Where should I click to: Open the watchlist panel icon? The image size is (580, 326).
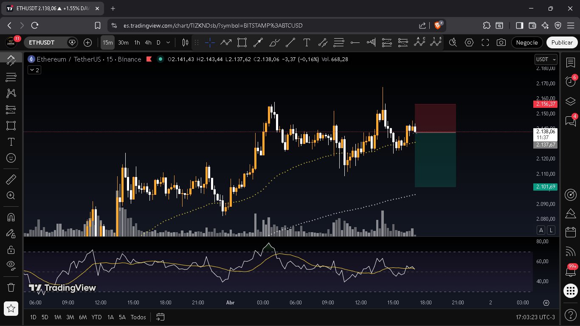coord(570,63)
